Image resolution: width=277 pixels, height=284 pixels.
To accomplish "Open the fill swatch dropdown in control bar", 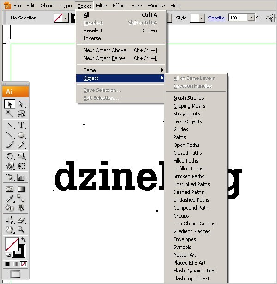I will click(66, 18).
